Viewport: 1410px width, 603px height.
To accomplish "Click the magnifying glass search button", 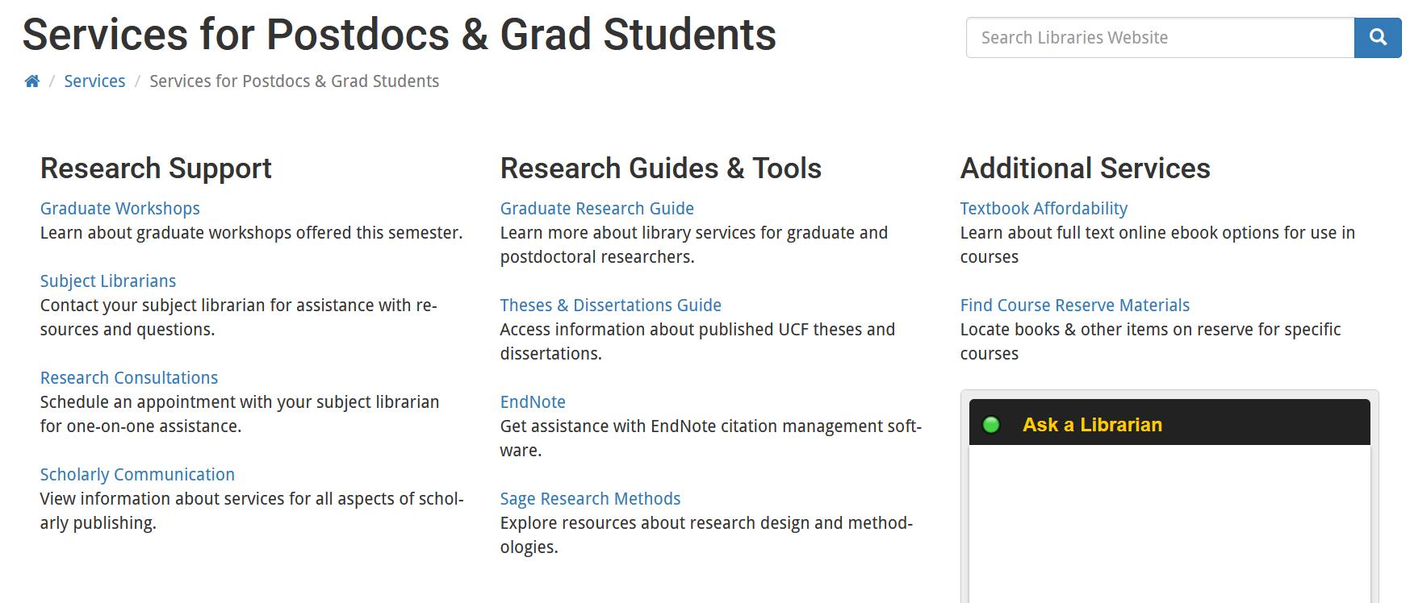I will point(1378,38).
